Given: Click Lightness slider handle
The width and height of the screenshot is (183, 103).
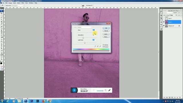Looking at the screenshot, I should pos(85,43).
